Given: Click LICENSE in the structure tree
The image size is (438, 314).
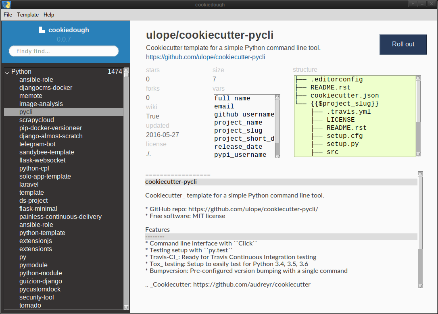Looking at the screenshot, I should click(341, 120).
